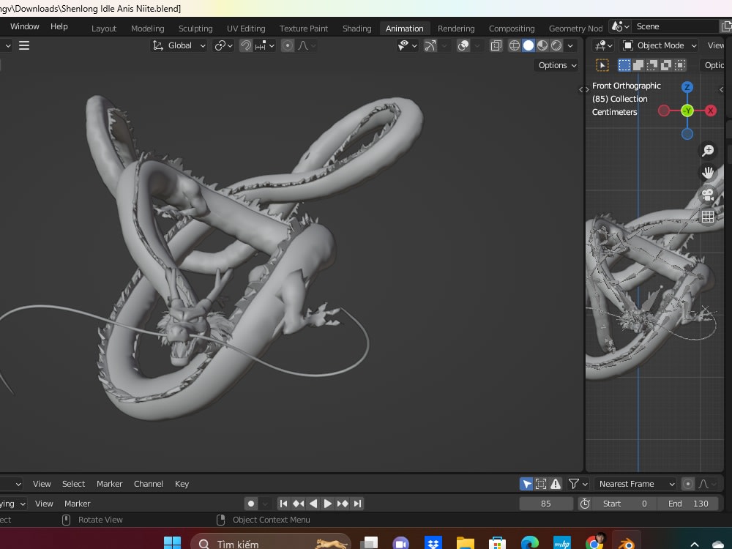Viewport: 732px width, 549px height.
Task: Switch to the Modeling workspace tab
Action: (148, 29)
